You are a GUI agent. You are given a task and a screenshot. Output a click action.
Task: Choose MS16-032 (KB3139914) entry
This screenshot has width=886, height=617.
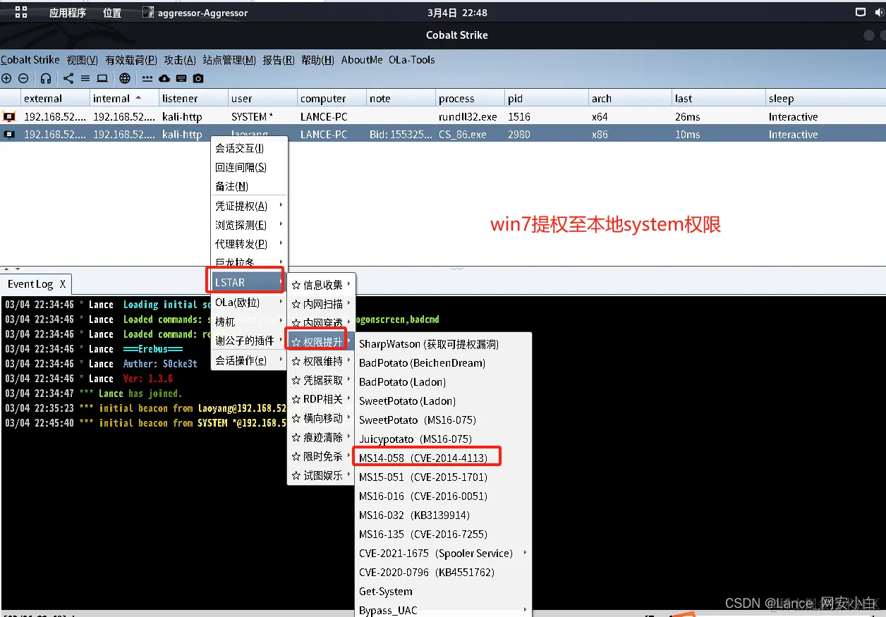(443, 515)
